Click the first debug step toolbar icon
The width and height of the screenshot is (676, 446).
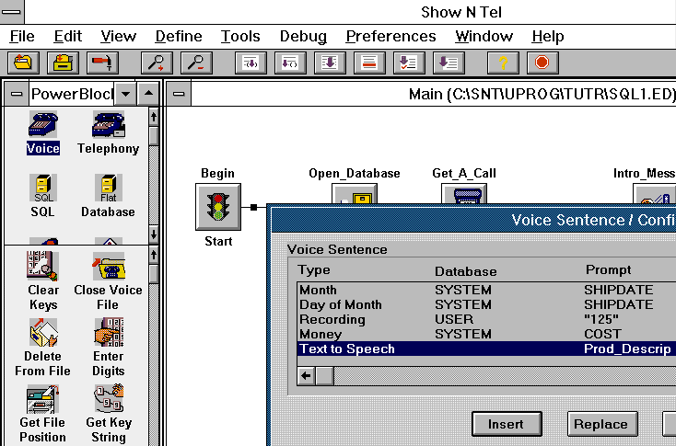(x=251, y=63)
